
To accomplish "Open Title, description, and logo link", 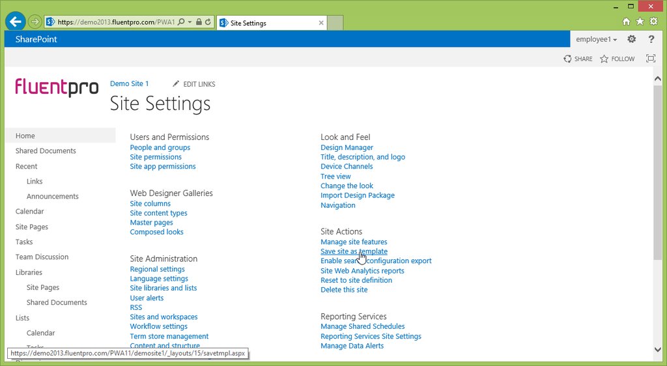I will tap(363, 157).
